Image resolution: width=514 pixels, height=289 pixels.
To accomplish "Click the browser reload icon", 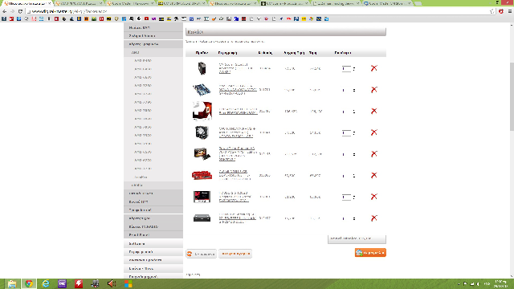I will (x=20, y=11).
